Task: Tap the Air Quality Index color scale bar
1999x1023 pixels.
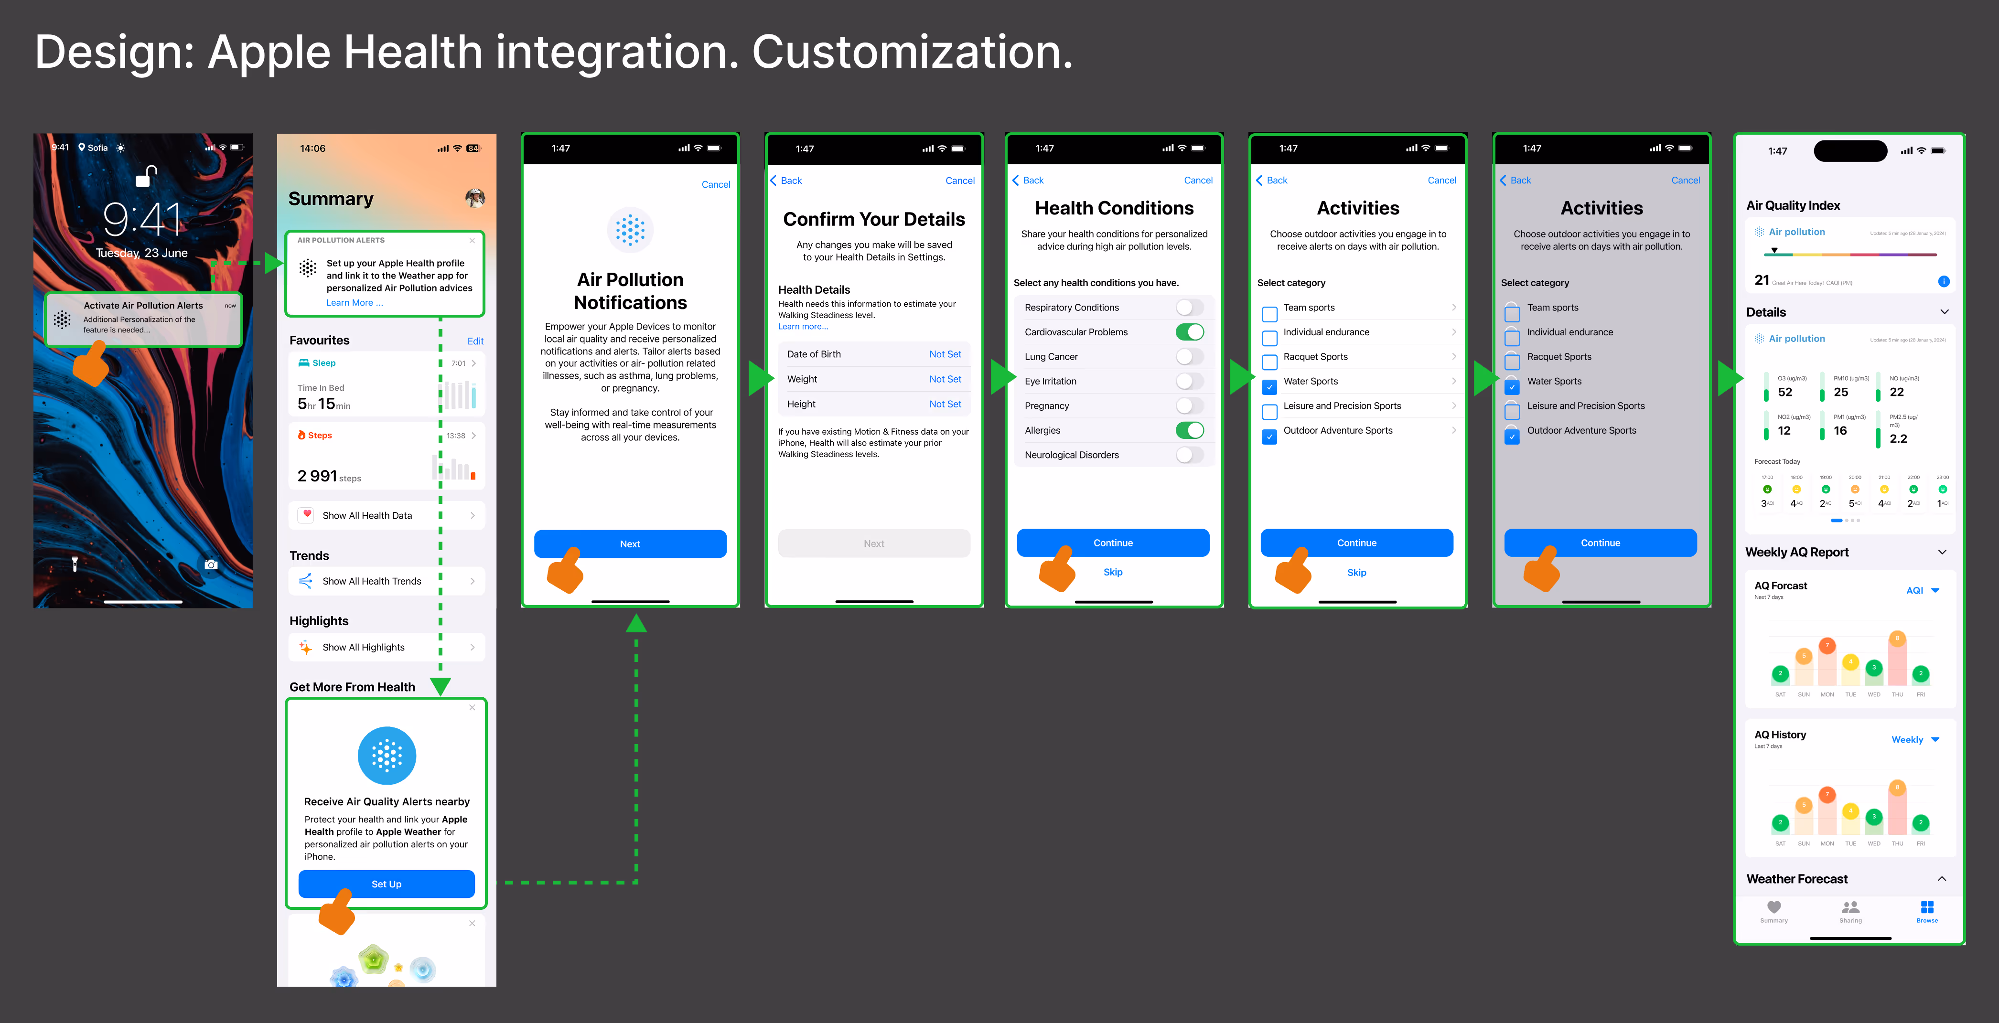Action: pyautogui.click(x=1850, y=255)
